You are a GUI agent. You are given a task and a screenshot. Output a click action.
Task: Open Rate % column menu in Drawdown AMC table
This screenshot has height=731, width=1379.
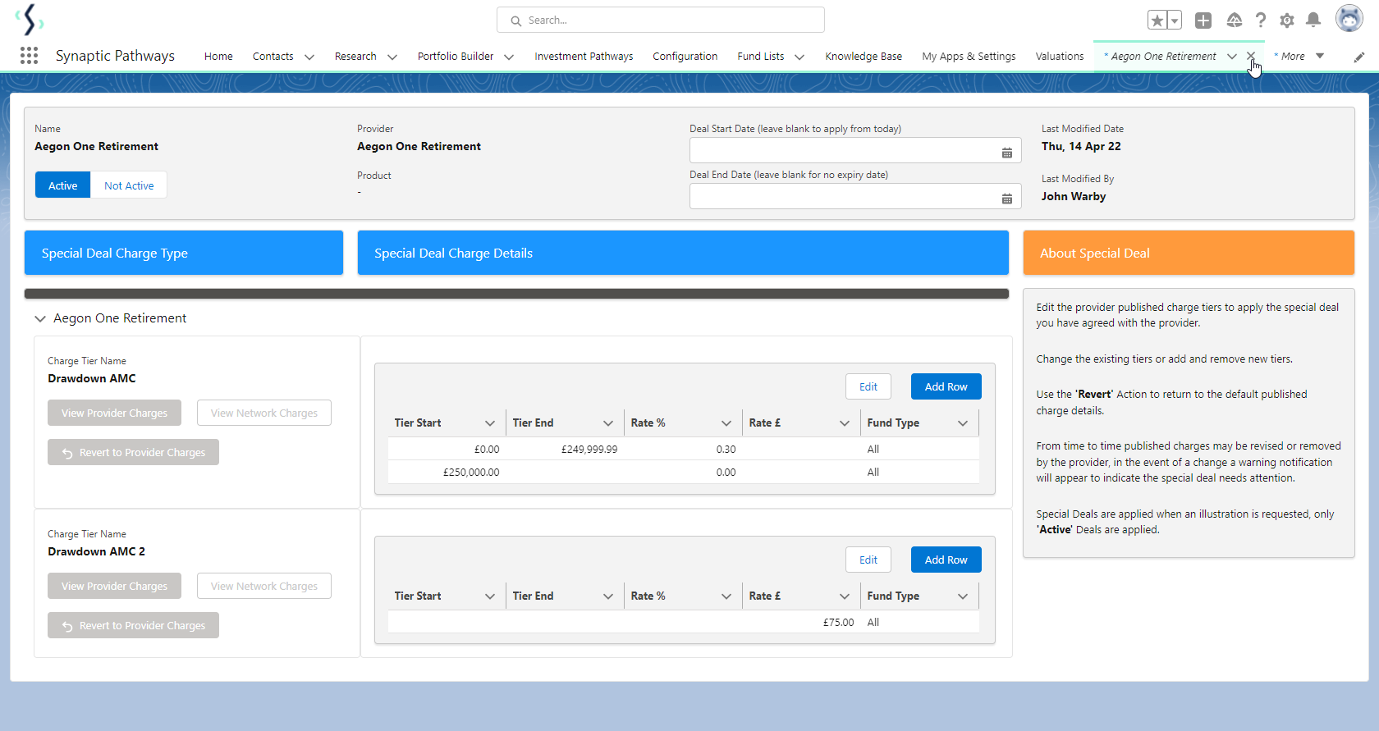(726, 423)
